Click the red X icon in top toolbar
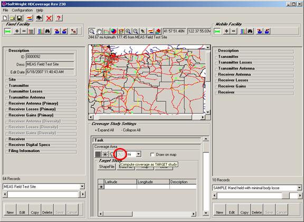304x222 pixels. pos(49,18)
